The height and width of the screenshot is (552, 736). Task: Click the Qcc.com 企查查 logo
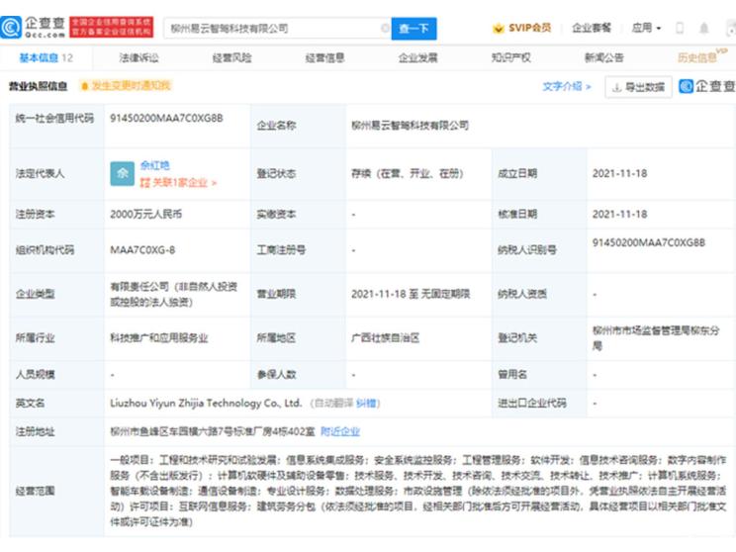click(38, 28)
